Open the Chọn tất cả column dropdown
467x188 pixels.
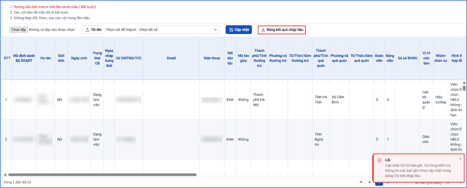179,30
